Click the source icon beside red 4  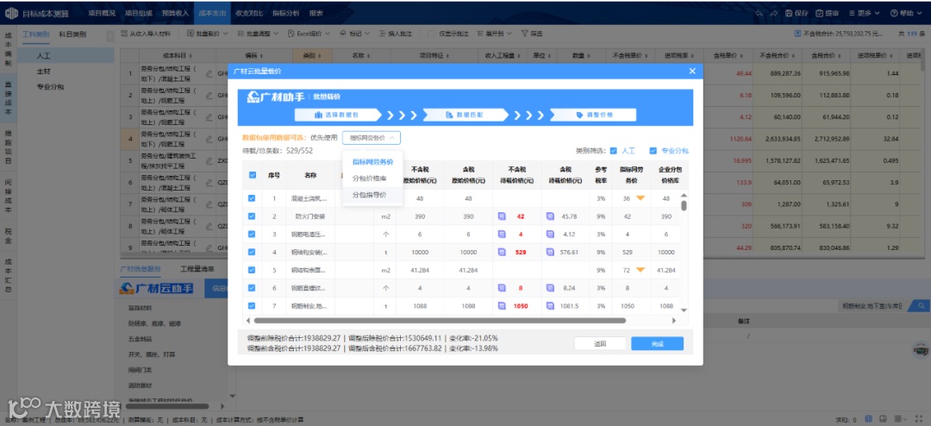point(502,234)
